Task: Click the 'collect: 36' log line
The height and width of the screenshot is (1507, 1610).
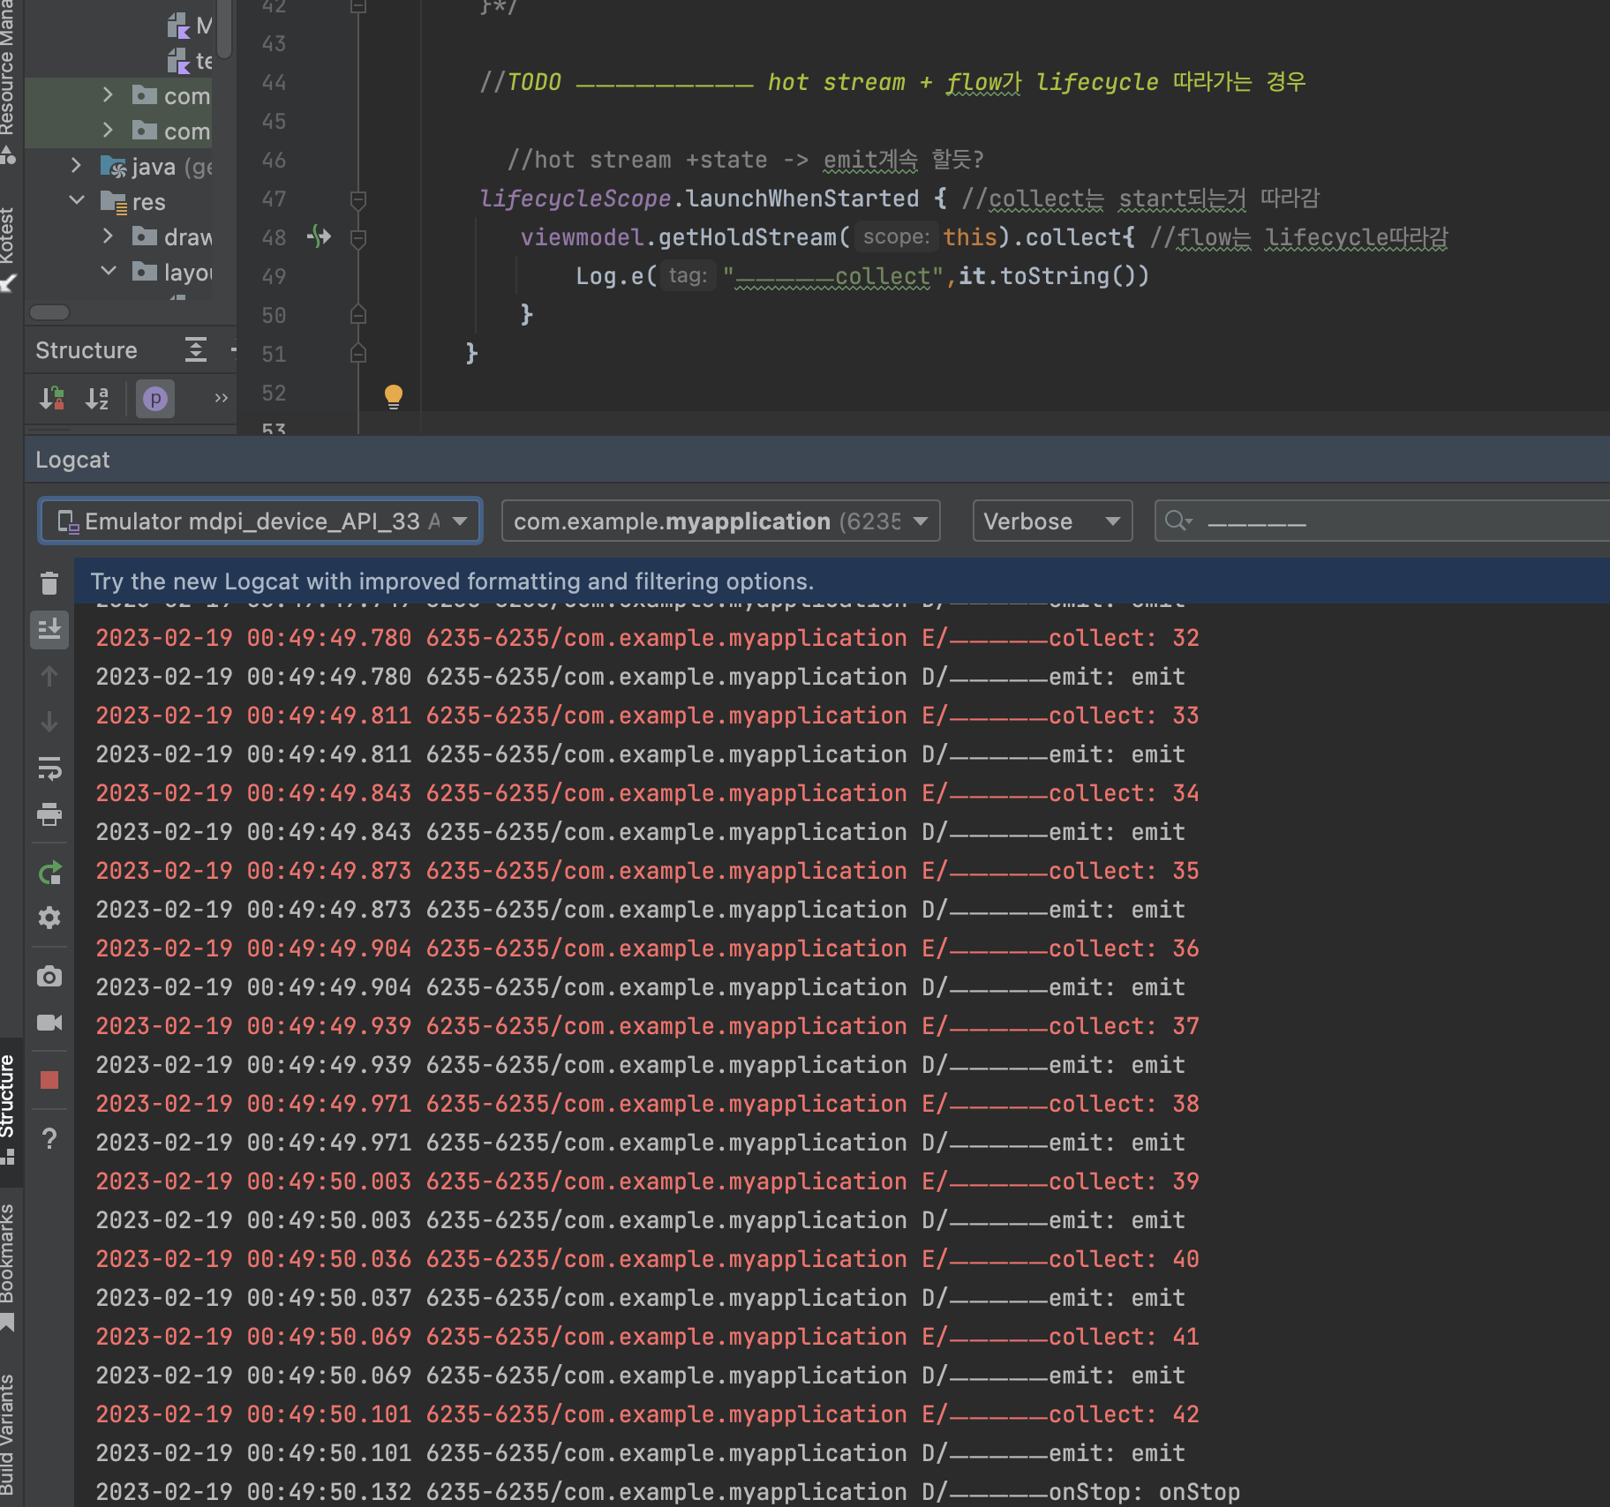Action: tap(647, 948)
